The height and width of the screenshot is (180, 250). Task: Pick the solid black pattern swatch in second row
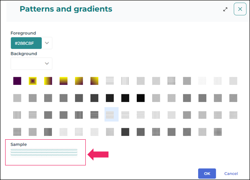[x=141, y=98]
